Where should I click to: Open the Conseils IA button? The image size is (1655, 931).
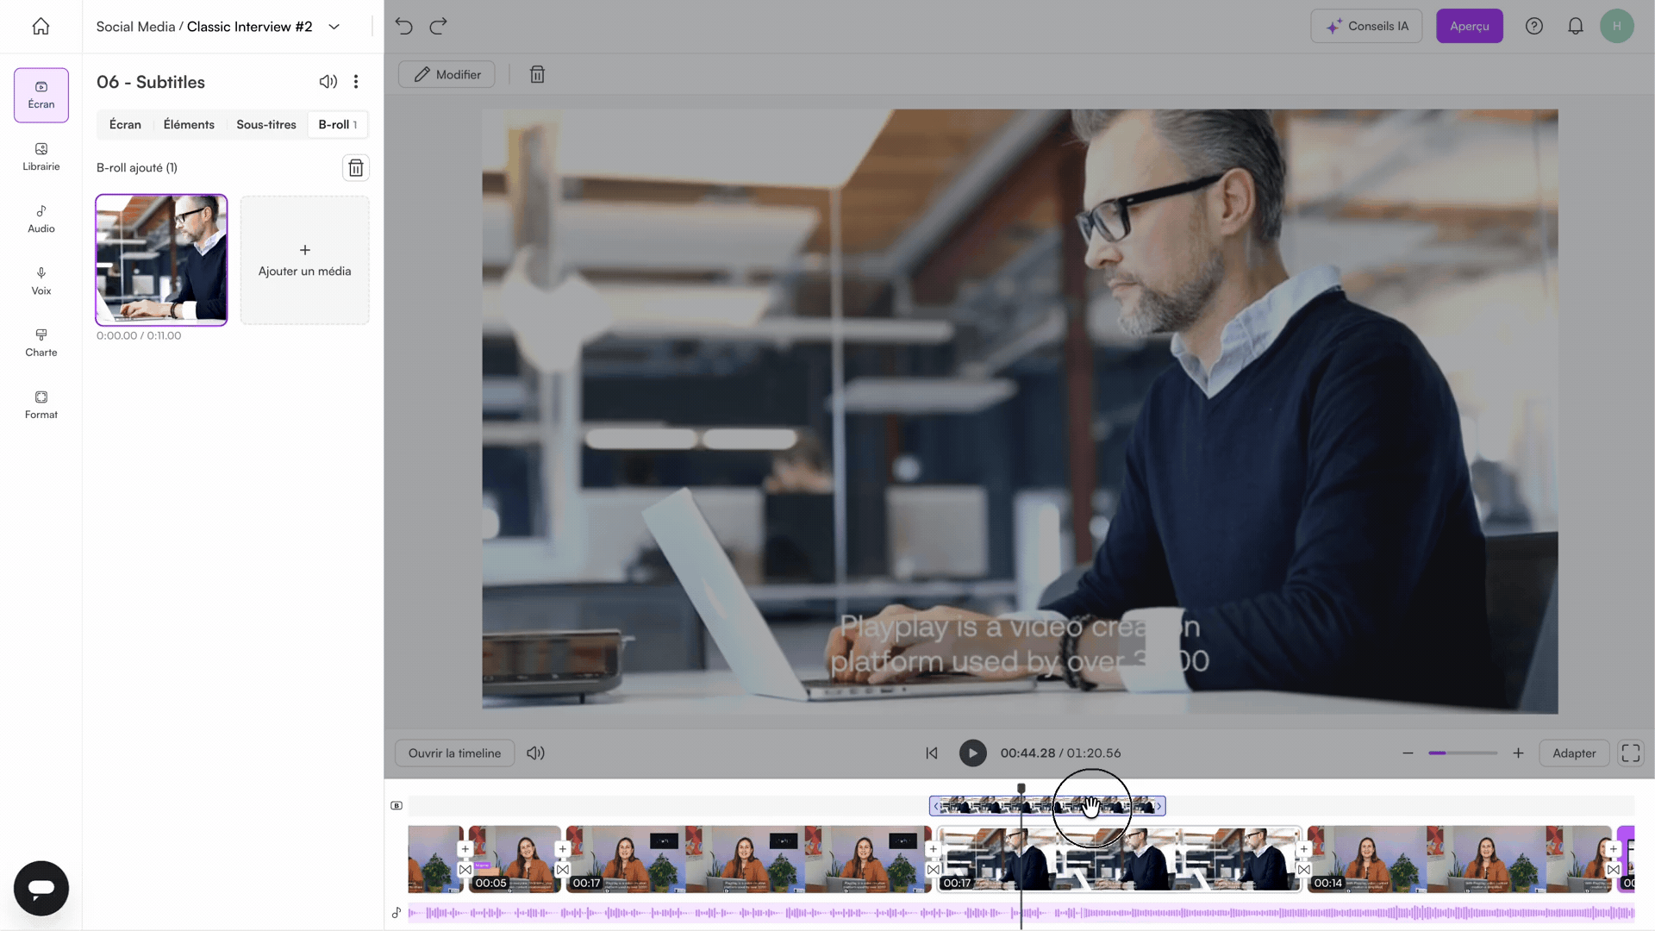(x=1366, y=26)
